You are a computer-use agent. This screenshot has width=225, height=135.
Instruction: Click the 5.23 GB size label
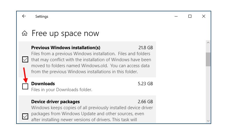tap(145, 84)
